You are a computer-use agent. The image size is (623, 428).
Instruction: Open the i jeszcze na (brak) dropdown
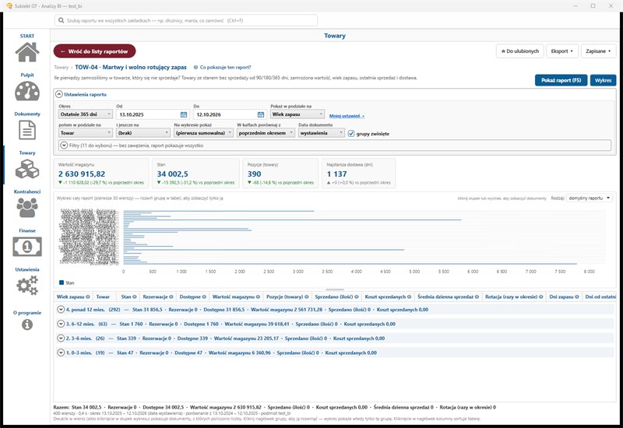pos(143,133)
